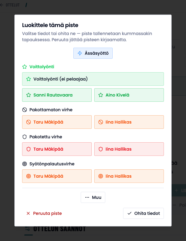Click the star icon next to Sanni Rautavaara
Image resolution: width=186 pixels, height=241 pixels.
(x=29, y=95)
